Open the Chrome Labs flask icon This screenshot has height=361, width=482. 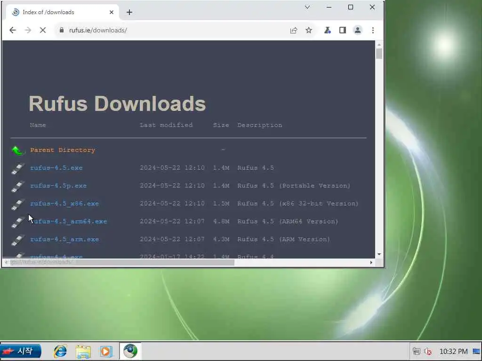point(328,30)
